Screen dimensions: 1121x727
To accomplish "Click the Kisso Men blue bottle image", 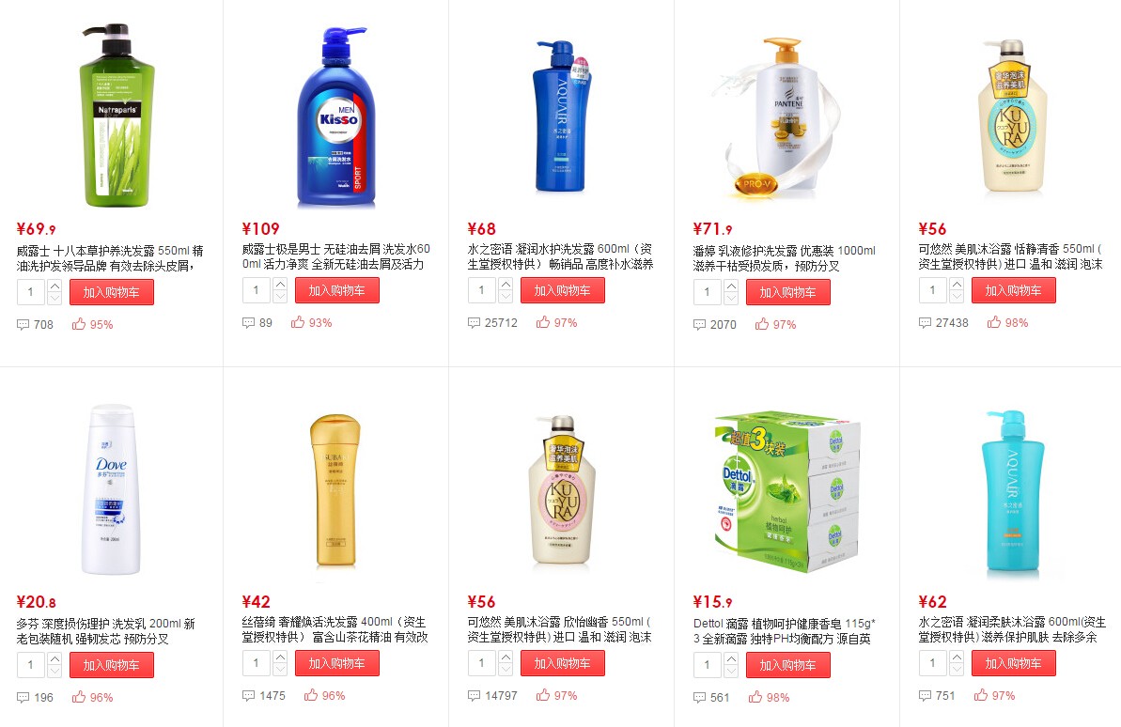I will pos(336,118).
